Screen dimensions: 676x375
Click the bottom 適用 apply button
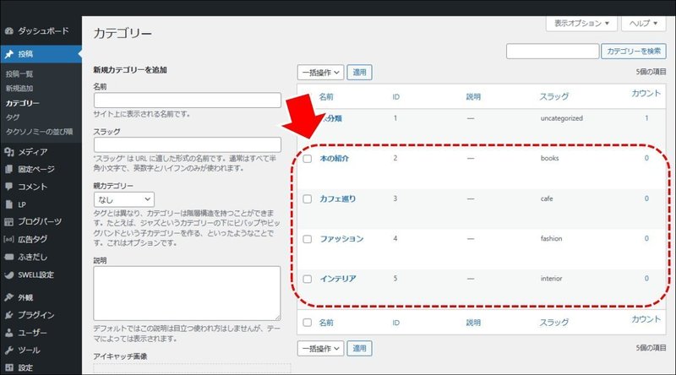(360, 348)
